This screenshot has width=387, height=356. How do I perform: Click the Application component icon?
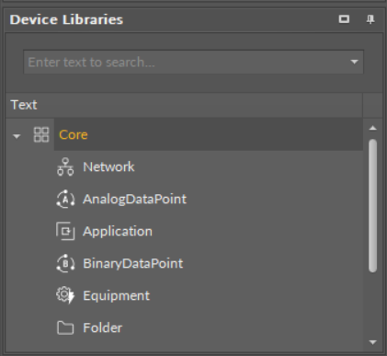coord(65,231)
